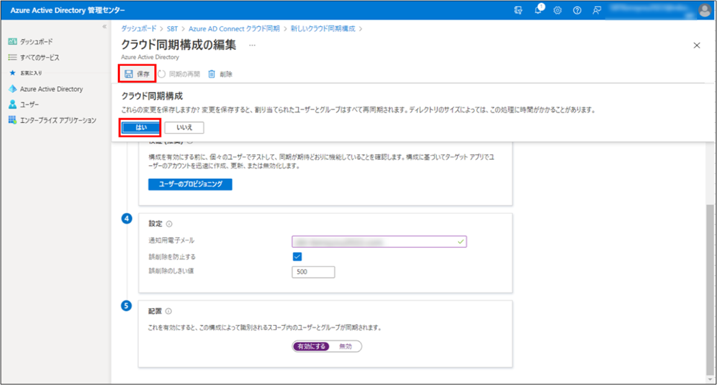717x385 pixels.
Task: Open the notifications bell icon
Action: [x=538, y=10]
